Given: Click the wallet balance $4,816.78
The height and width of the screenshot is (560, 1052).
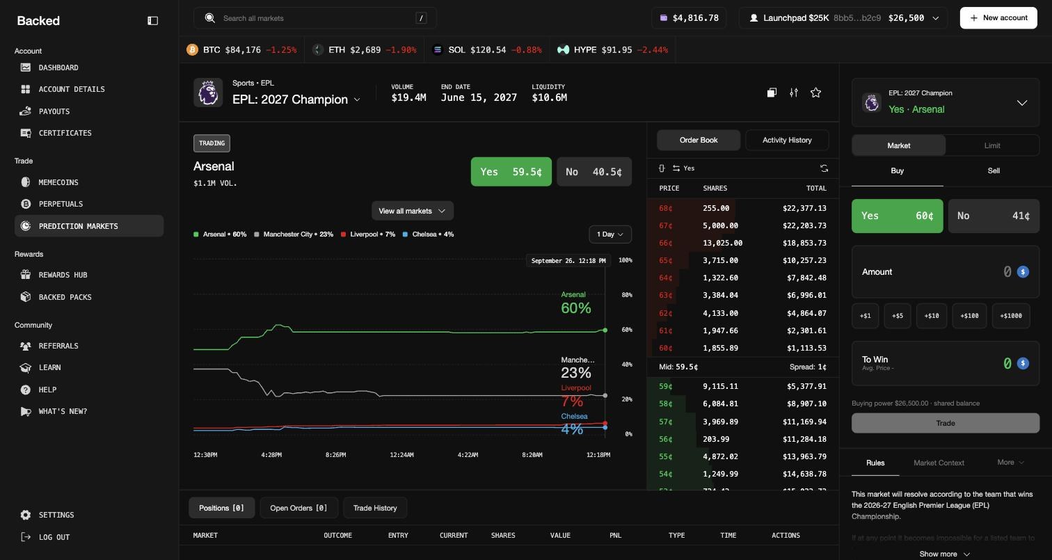Looking at the screenshot, I should point(689,18).
